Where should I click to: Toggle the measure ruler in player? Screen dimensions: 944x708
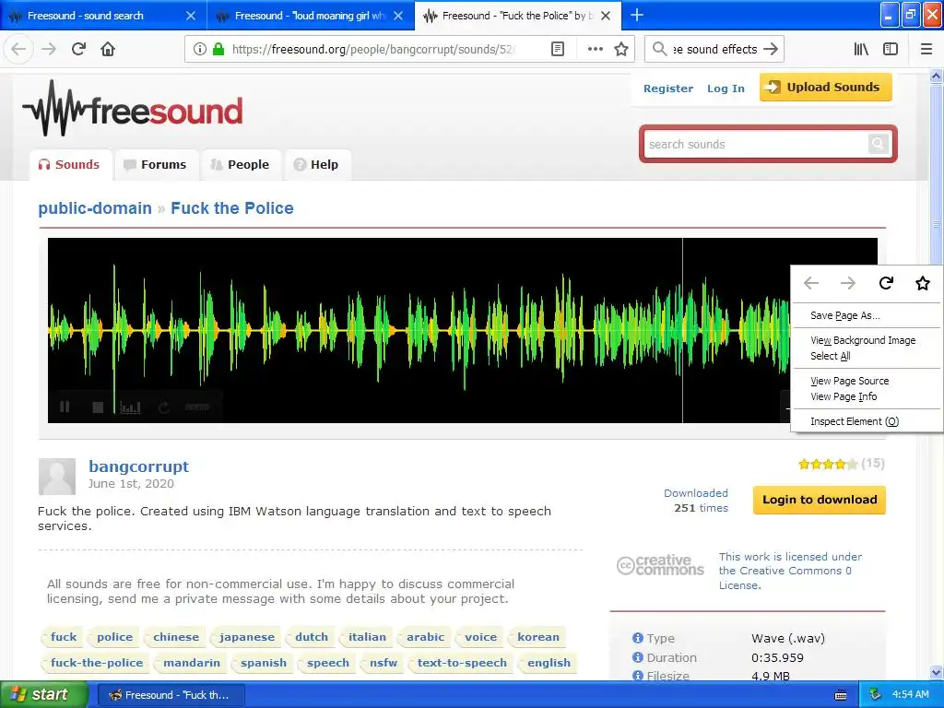point(197,407)
